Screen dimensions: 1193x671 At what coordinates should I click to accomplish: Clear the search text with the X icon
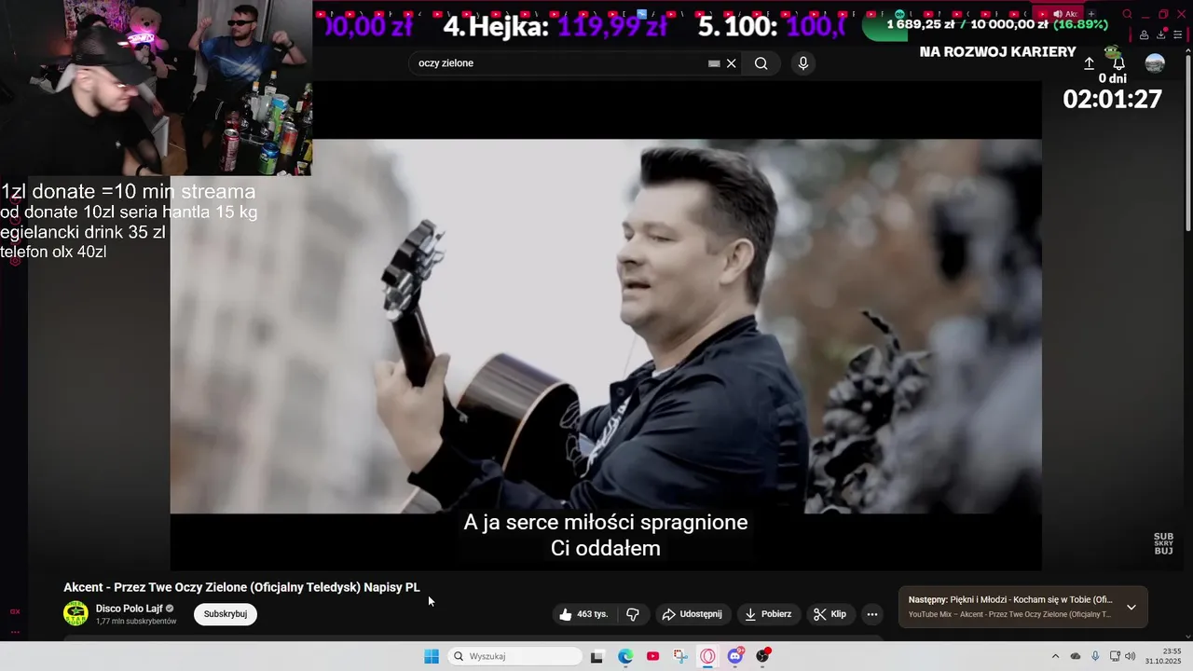[x=732, y=63]
